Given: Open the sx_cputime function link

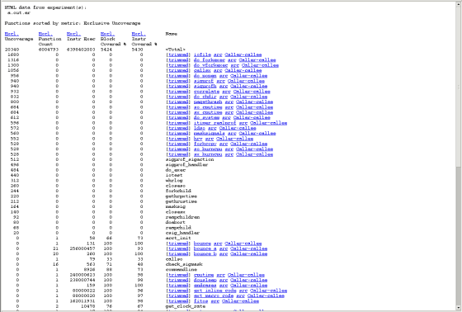Looking at the screenshot, I should tap(208, 112).
